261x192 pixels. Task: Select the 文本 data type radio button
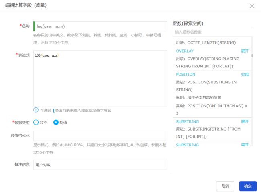tap(36, 123)
